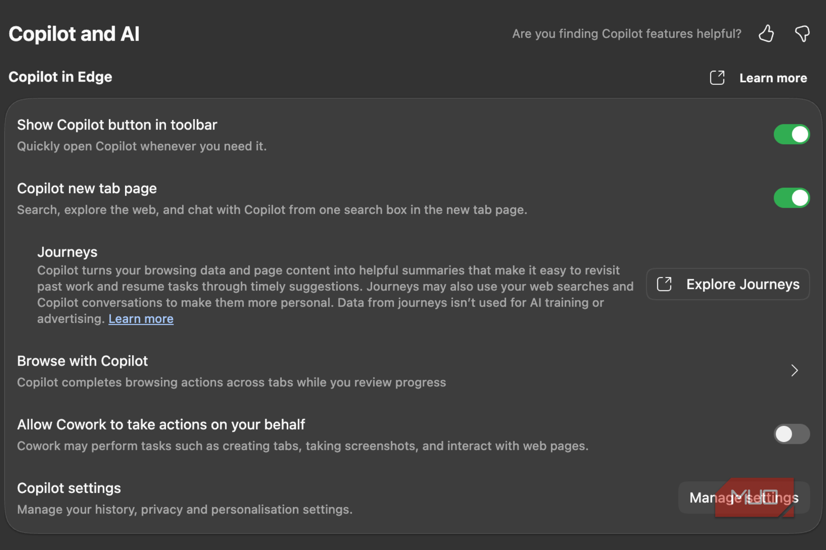
Task: Turn off Show Copilot button in toolbar
Action: click(791, 134)
